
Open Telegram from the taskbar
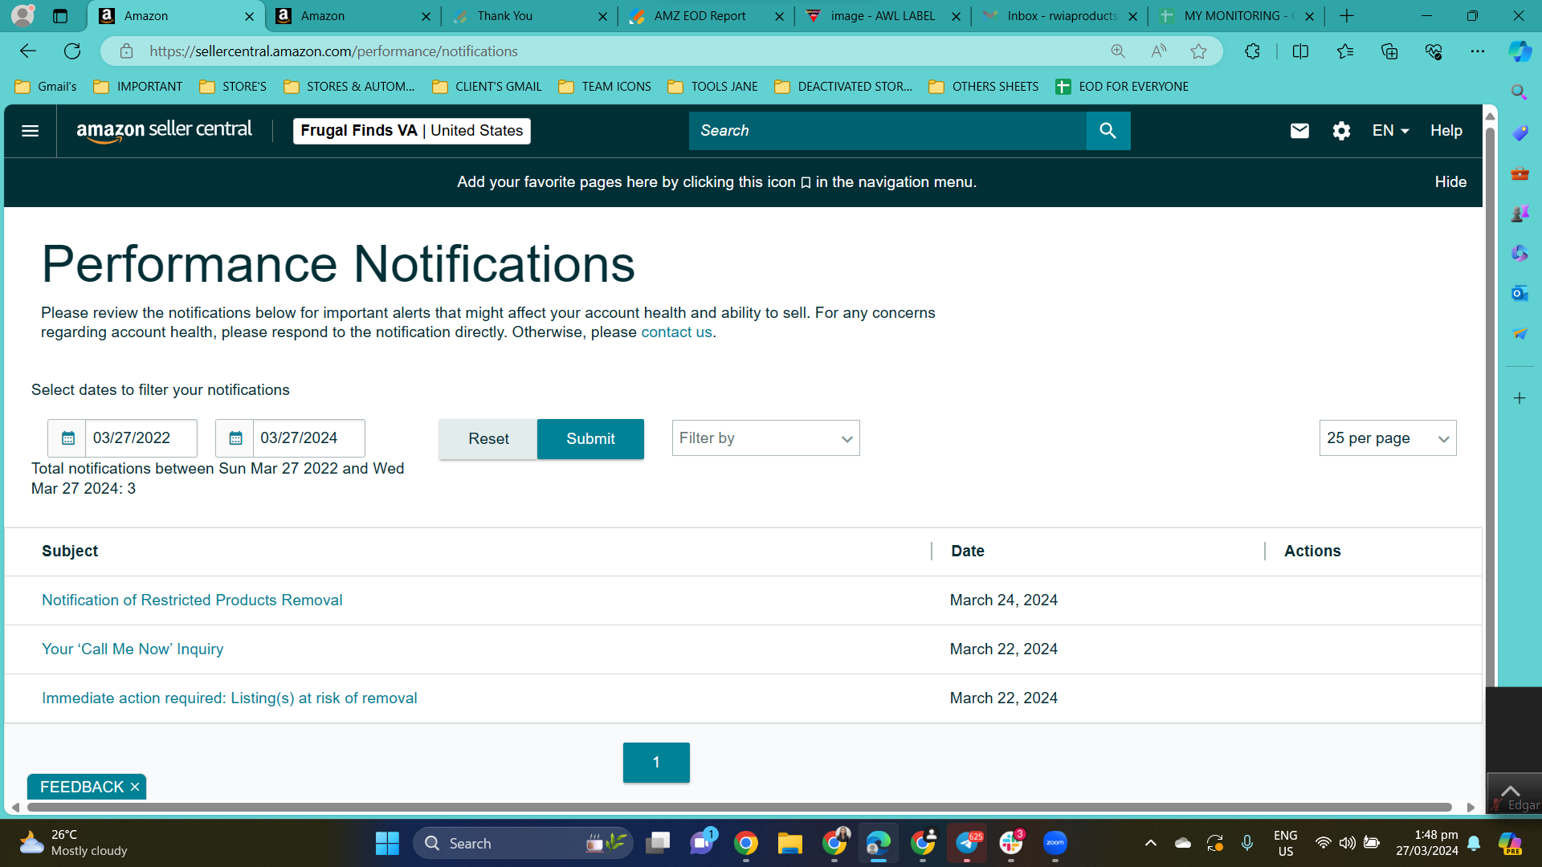[x=967, y=843]
